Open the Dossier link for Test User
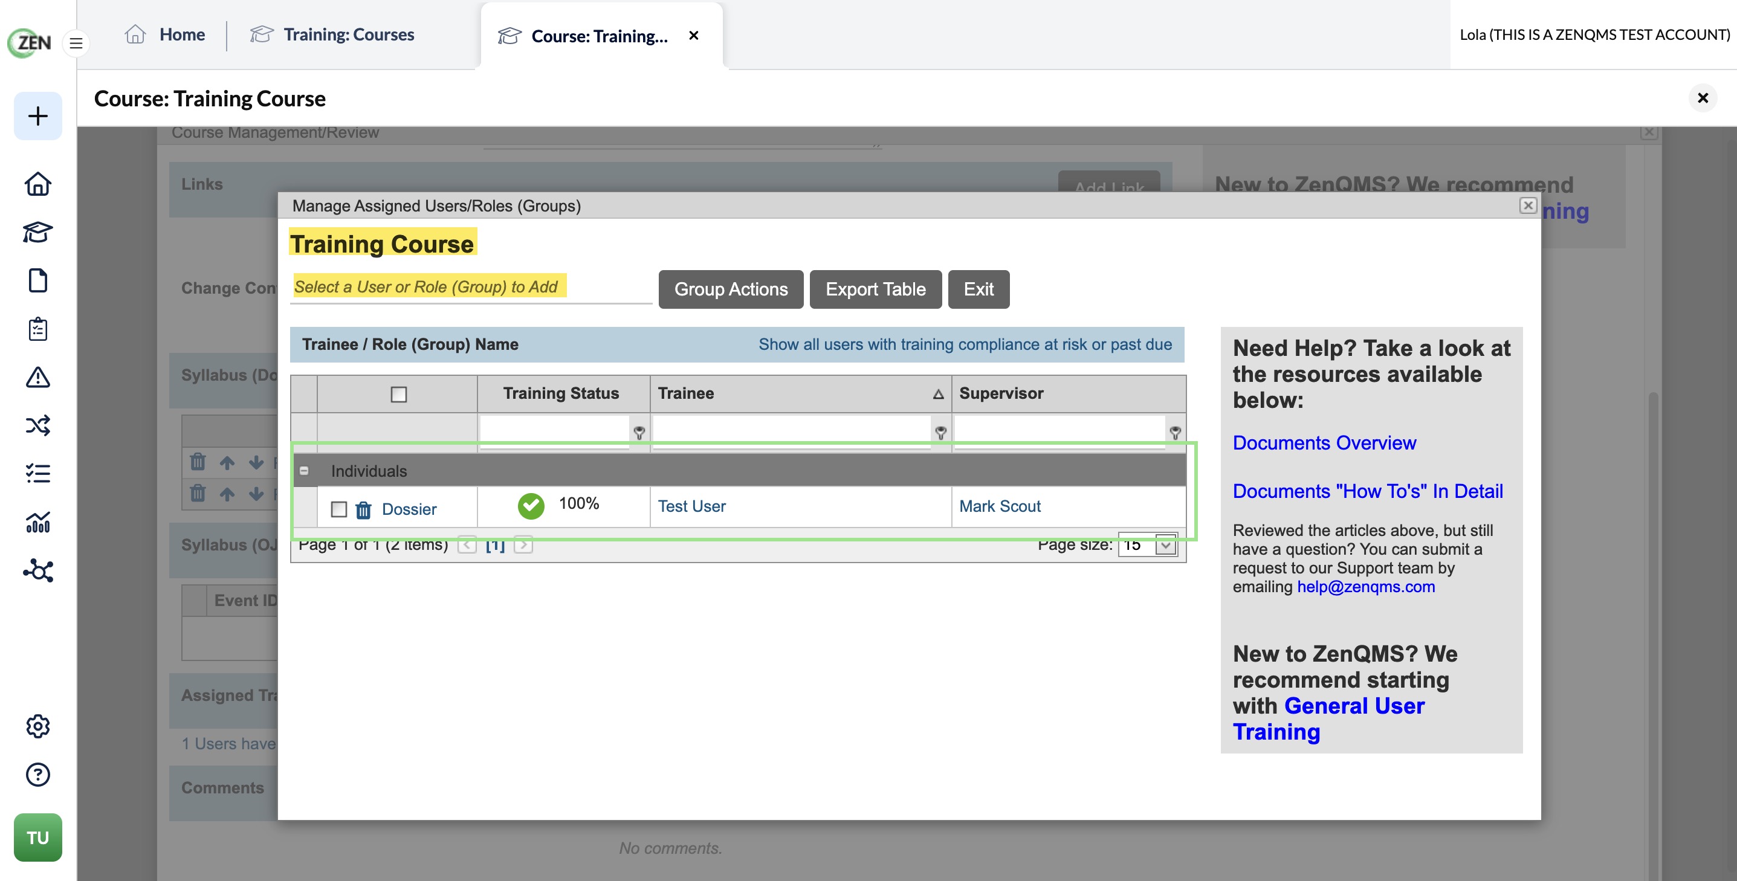The width and height of the screenshot is (1737, 881). pos(409,509)
